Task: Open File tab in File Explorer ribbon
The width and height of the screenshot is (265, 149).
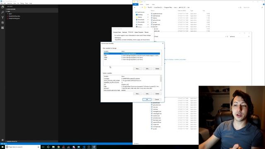Action: [135, 5]
